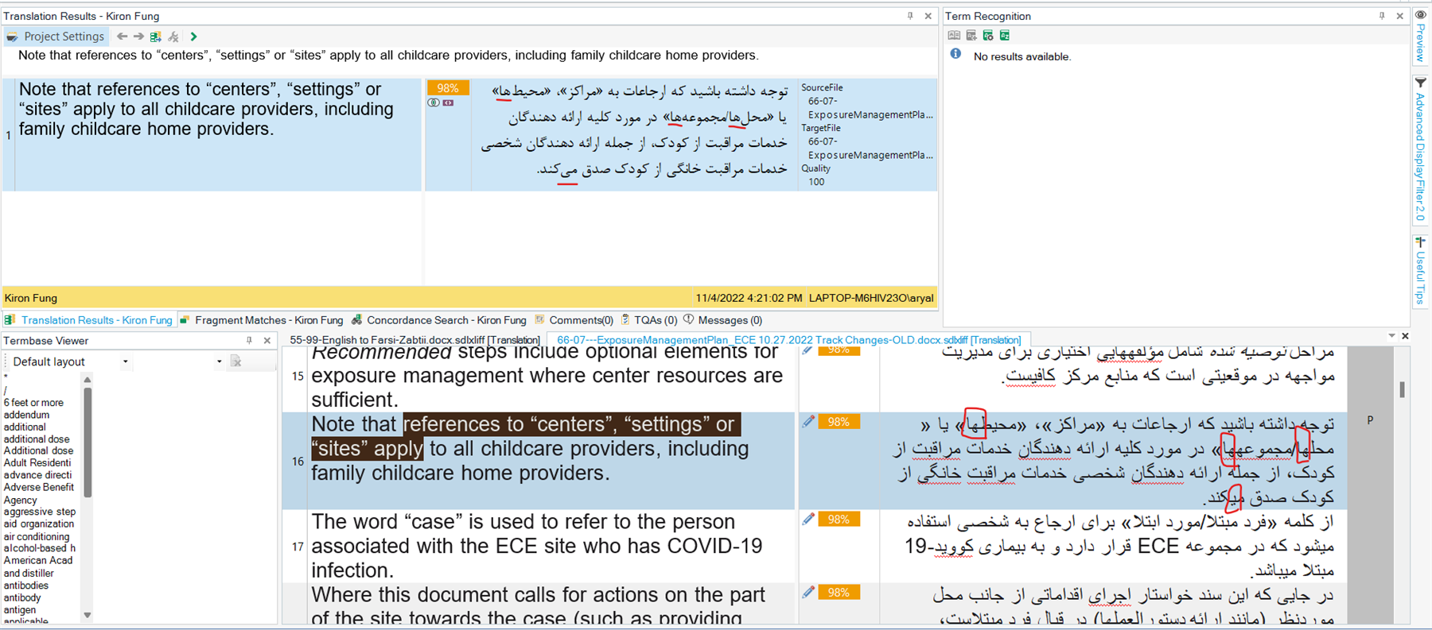This screenshot has height=630, width=1432.
Task: Select previous match with left arrow
Action: pos(122,37)
